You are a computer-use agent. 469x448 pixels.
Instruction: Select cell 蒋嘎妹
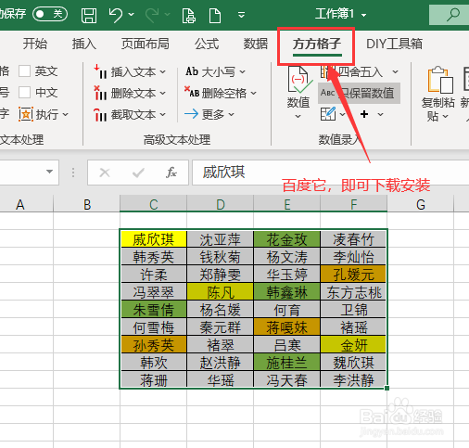[x=287, y=327]
